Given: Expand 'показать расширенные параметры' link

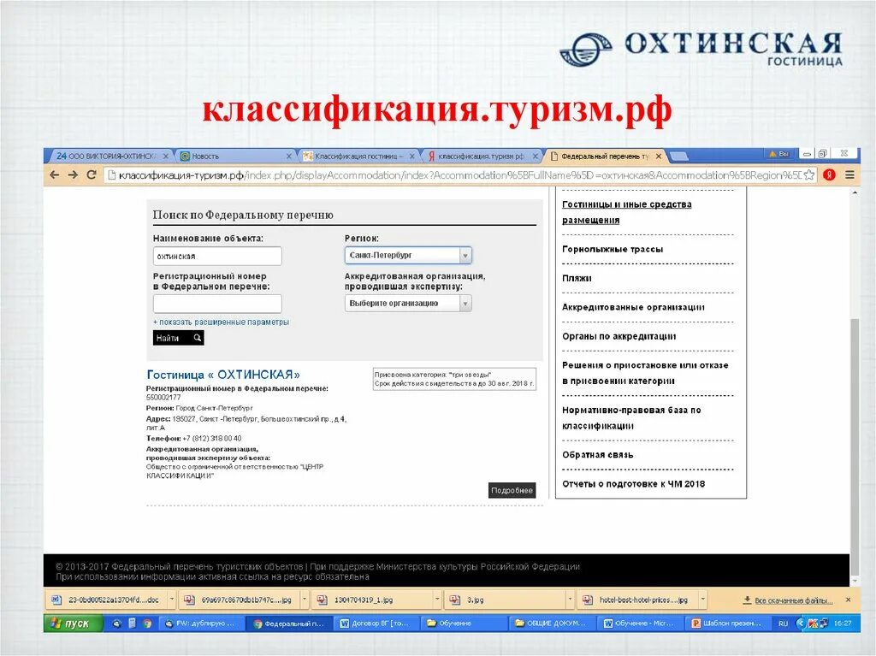Looking at the screenshot, I should pos(221,322).
